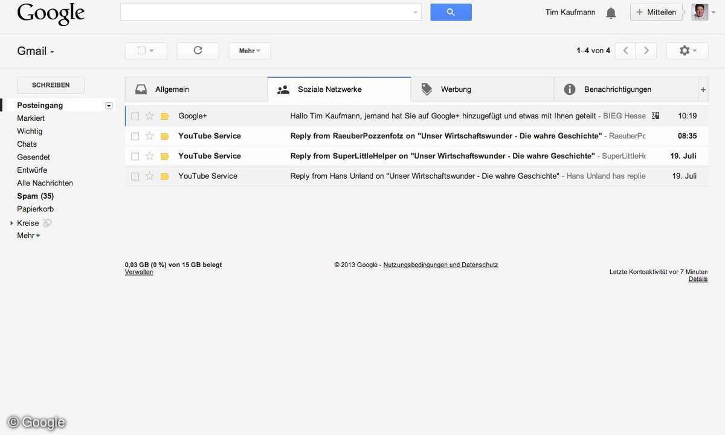
Task: Go to the next page arrow
Action: click(646, 51)
